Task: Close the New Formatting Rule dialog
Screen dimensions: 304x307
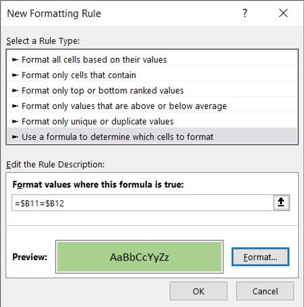Action: point(283,14)
